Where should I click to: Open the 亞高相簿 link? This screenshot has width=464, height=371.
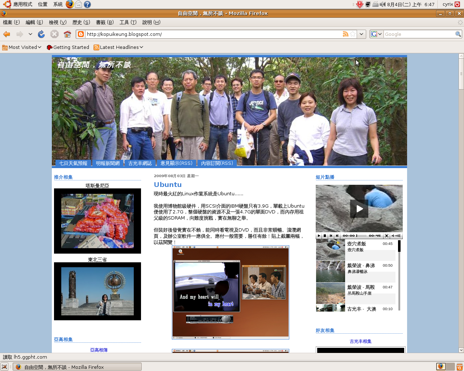[x=99, y=350]
